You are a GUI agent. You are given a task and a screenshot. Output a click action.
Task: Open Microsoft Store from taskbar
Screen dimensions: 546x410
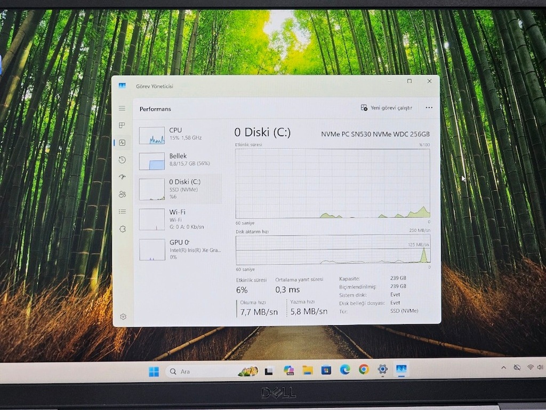click(x=326, y=369)
